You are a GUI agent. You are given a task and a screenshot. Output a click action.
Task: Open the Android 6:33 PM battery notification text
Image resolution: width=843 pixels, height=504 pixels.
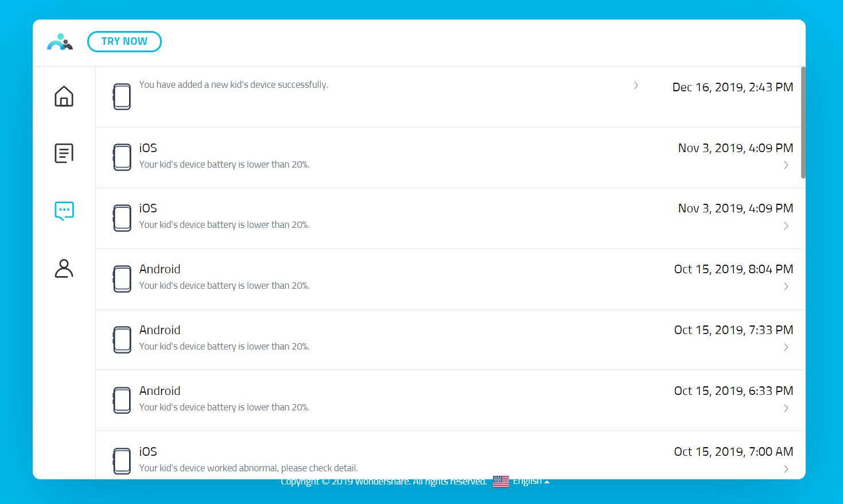pos(224,407)
